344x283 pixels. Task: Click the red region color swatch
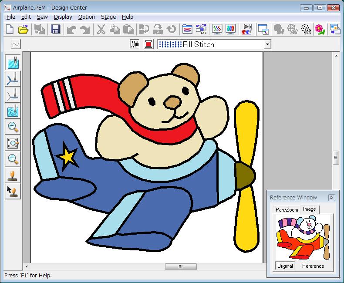[148, 44]
